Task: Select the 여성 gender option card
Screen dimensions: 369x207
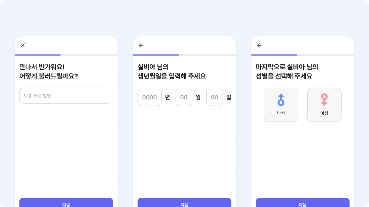Action: coord(324,105)
